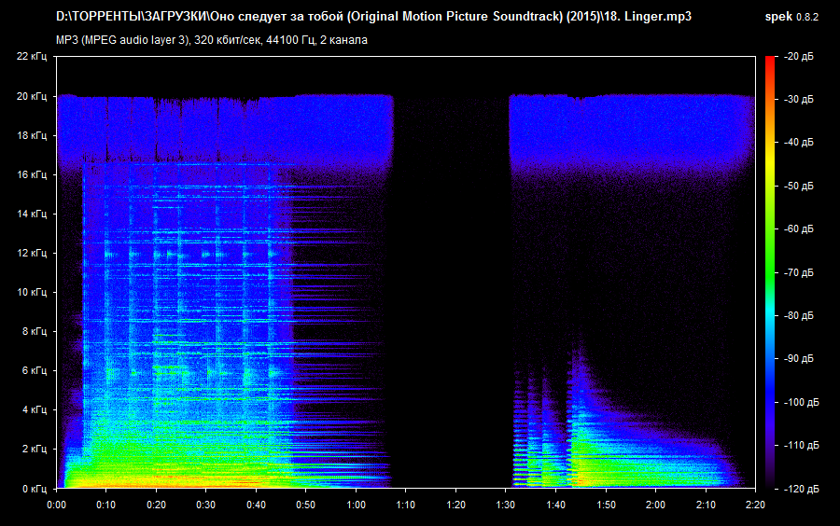Click the 'spek 0.8.2' version label
Viewport: 840px width, 526px height.
coord(791,17)
